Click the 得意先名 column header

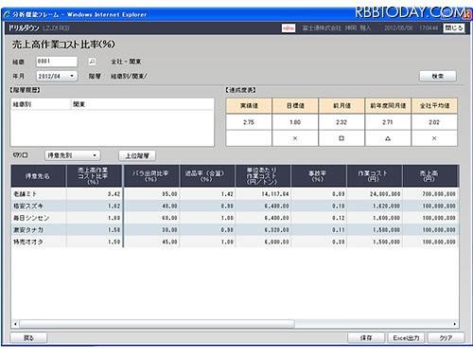(x=38, y=176)
